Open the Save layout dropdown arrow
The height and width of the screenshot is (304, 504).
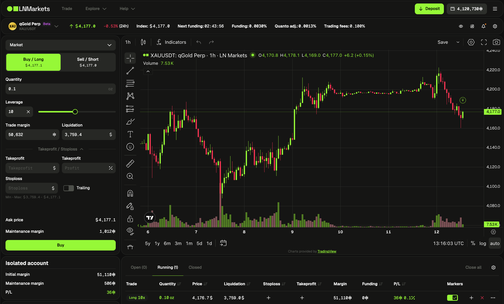point(458,42)
